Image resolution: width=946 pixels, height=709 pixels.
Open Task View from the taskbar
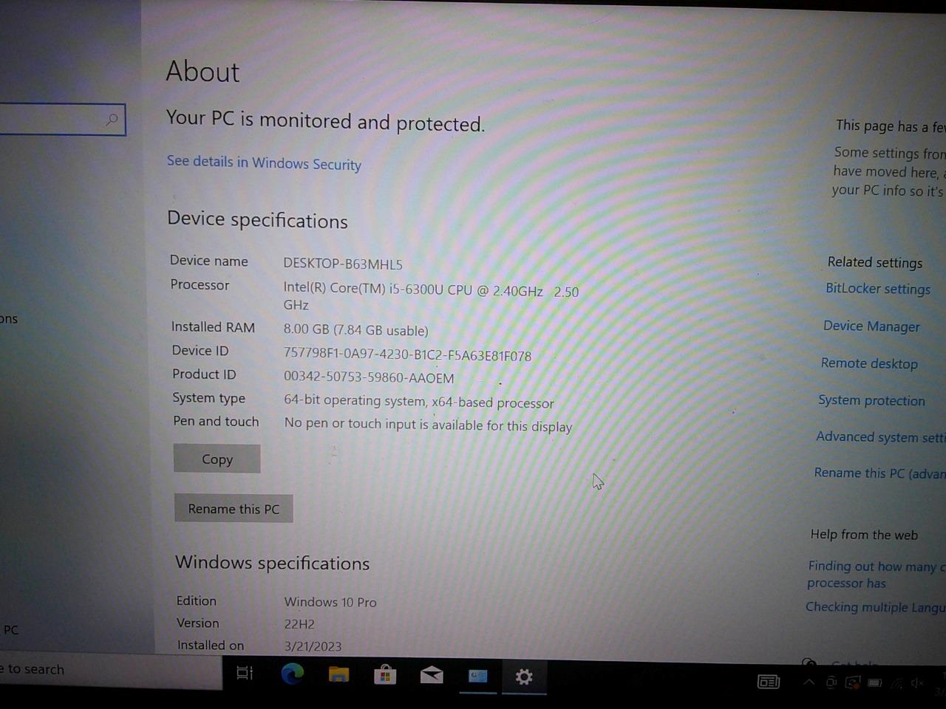245,673
